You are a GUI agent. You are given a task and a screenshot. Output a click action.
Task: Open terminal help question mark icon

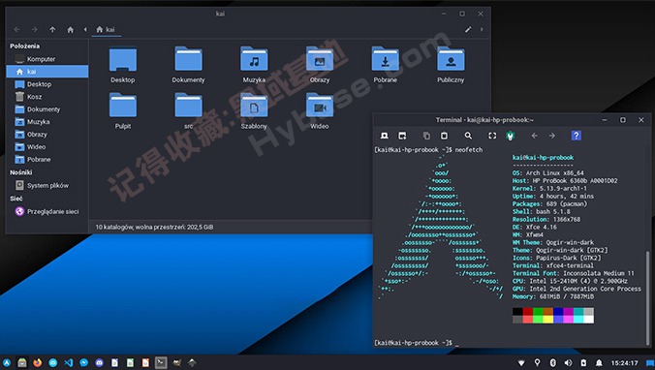click(x=577, y=136)
